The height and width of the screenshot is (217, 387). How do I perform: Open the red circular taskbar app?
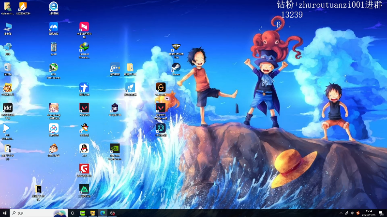click(112, 213)
